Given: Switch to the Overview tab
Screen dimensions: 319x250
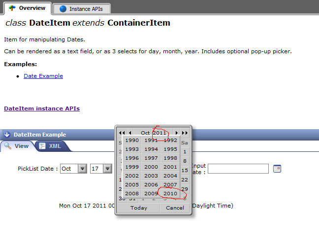Looking at the screenshot, I should click(x=27, y=8).
